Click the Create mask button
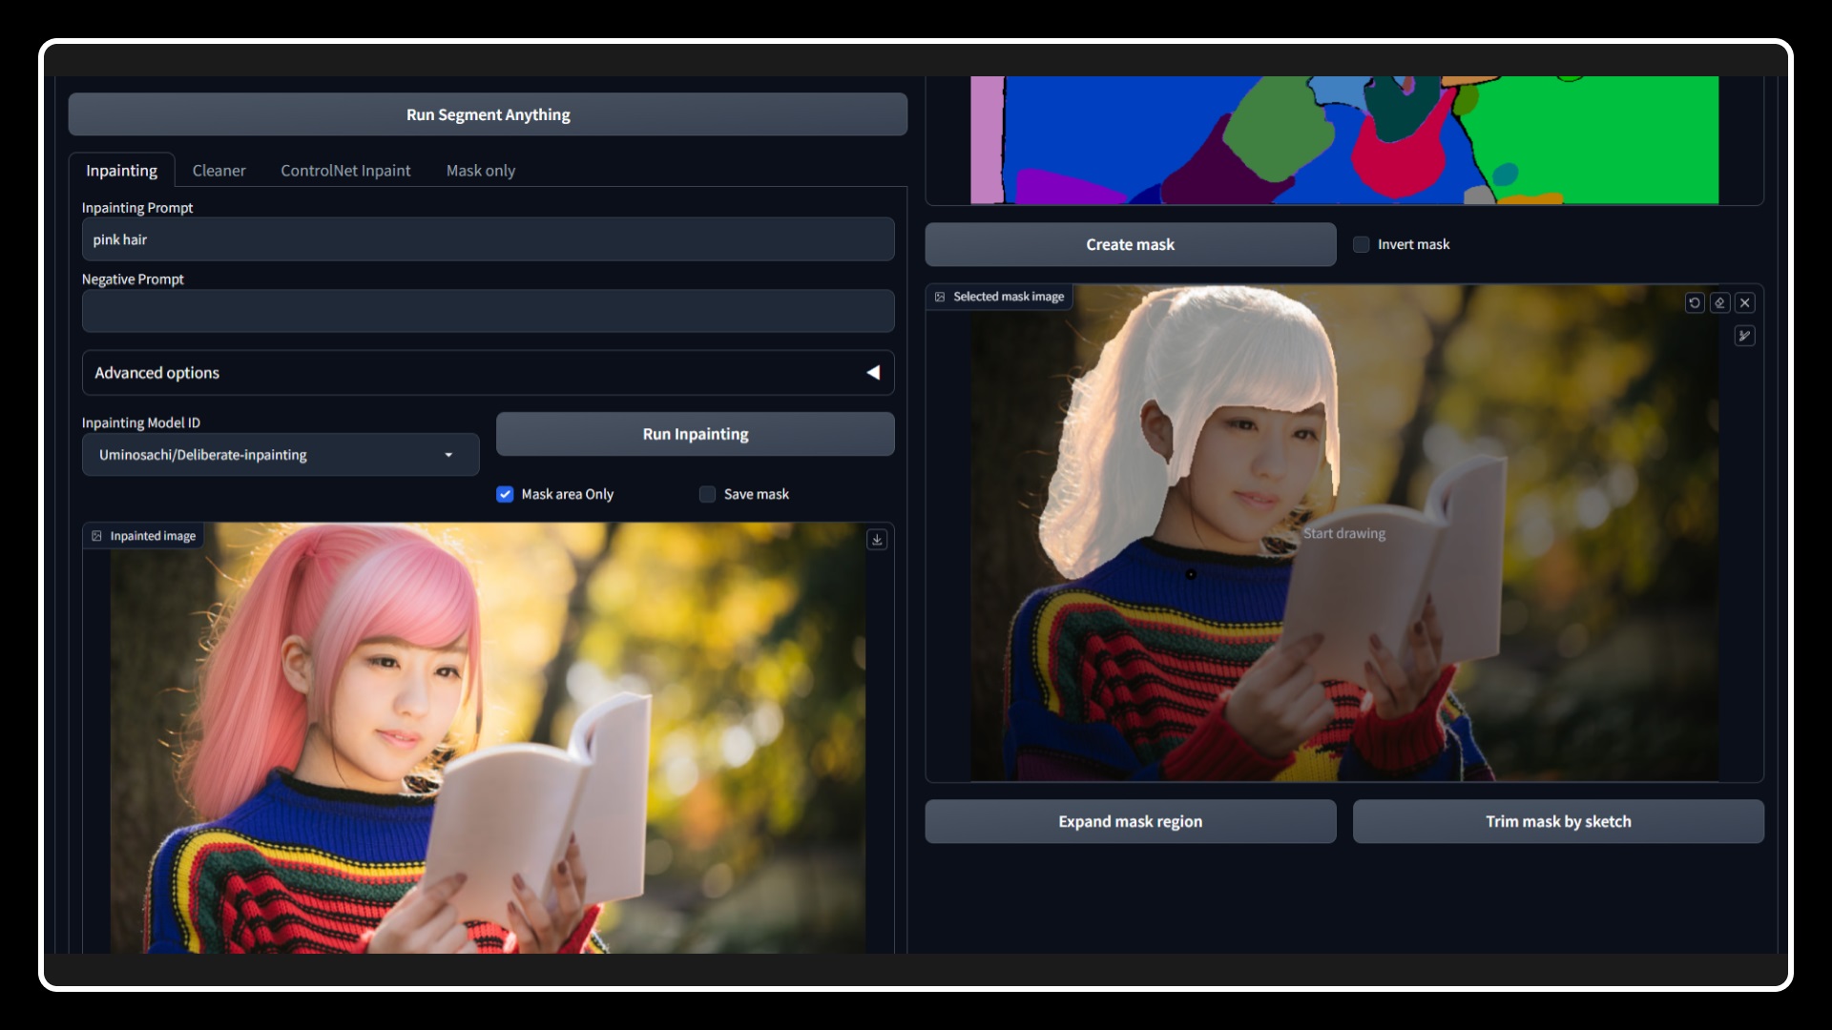 [1130, 244]
